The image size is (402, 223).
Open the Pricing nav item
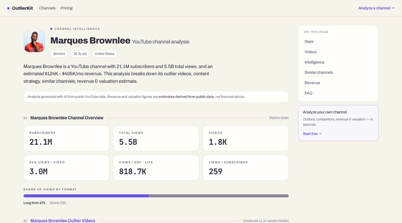pos(66,8)
